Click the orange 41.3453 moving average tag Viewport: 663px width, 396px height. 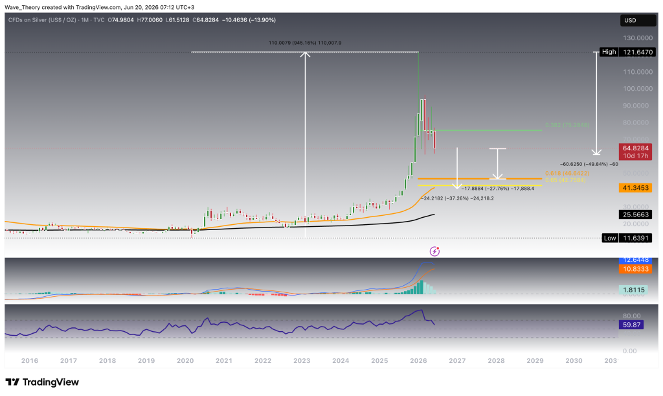[x=635, y=188]
